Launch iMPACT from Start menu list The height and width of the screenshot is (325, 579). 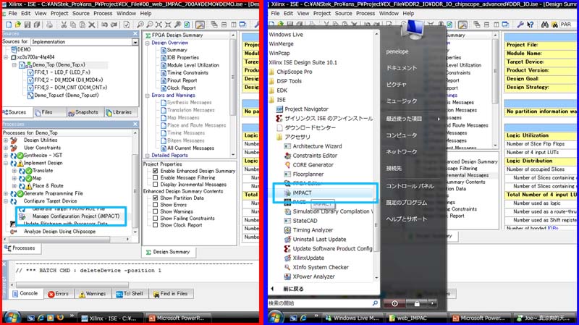302,193
